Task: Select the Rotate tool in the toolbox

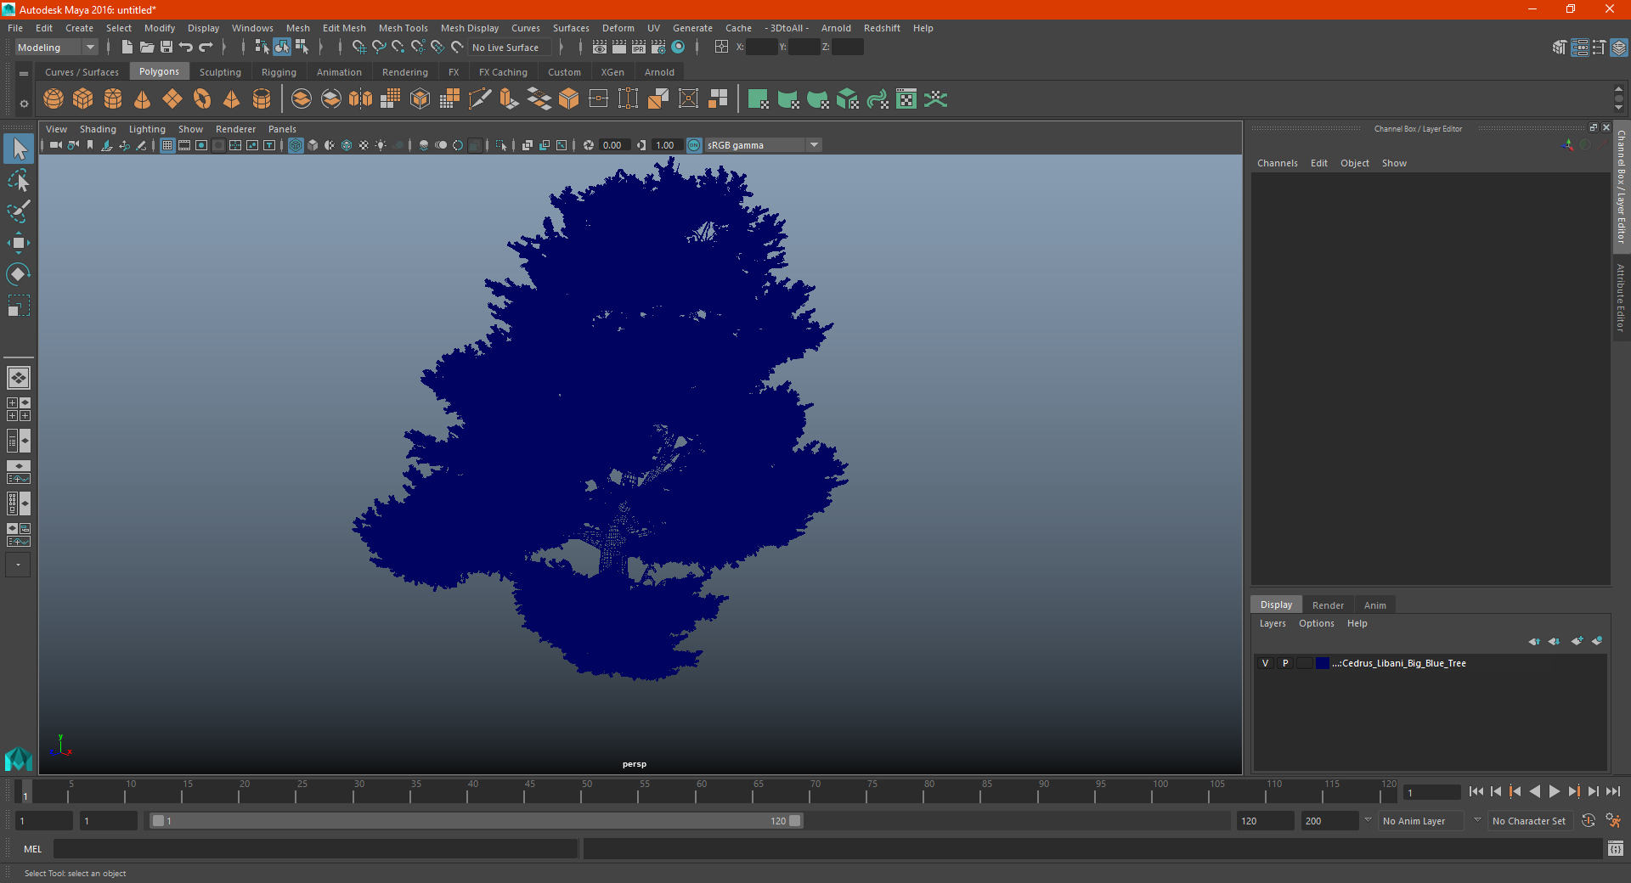Action: pos(18,274)
